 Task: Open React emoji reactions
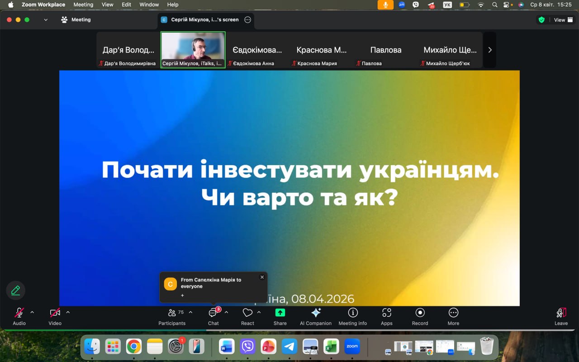[247, 313]
